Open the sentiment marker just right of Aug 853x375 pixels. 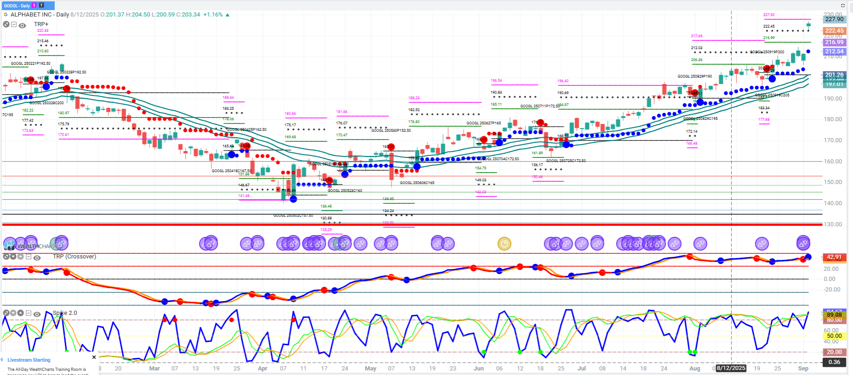click(700, 244)
